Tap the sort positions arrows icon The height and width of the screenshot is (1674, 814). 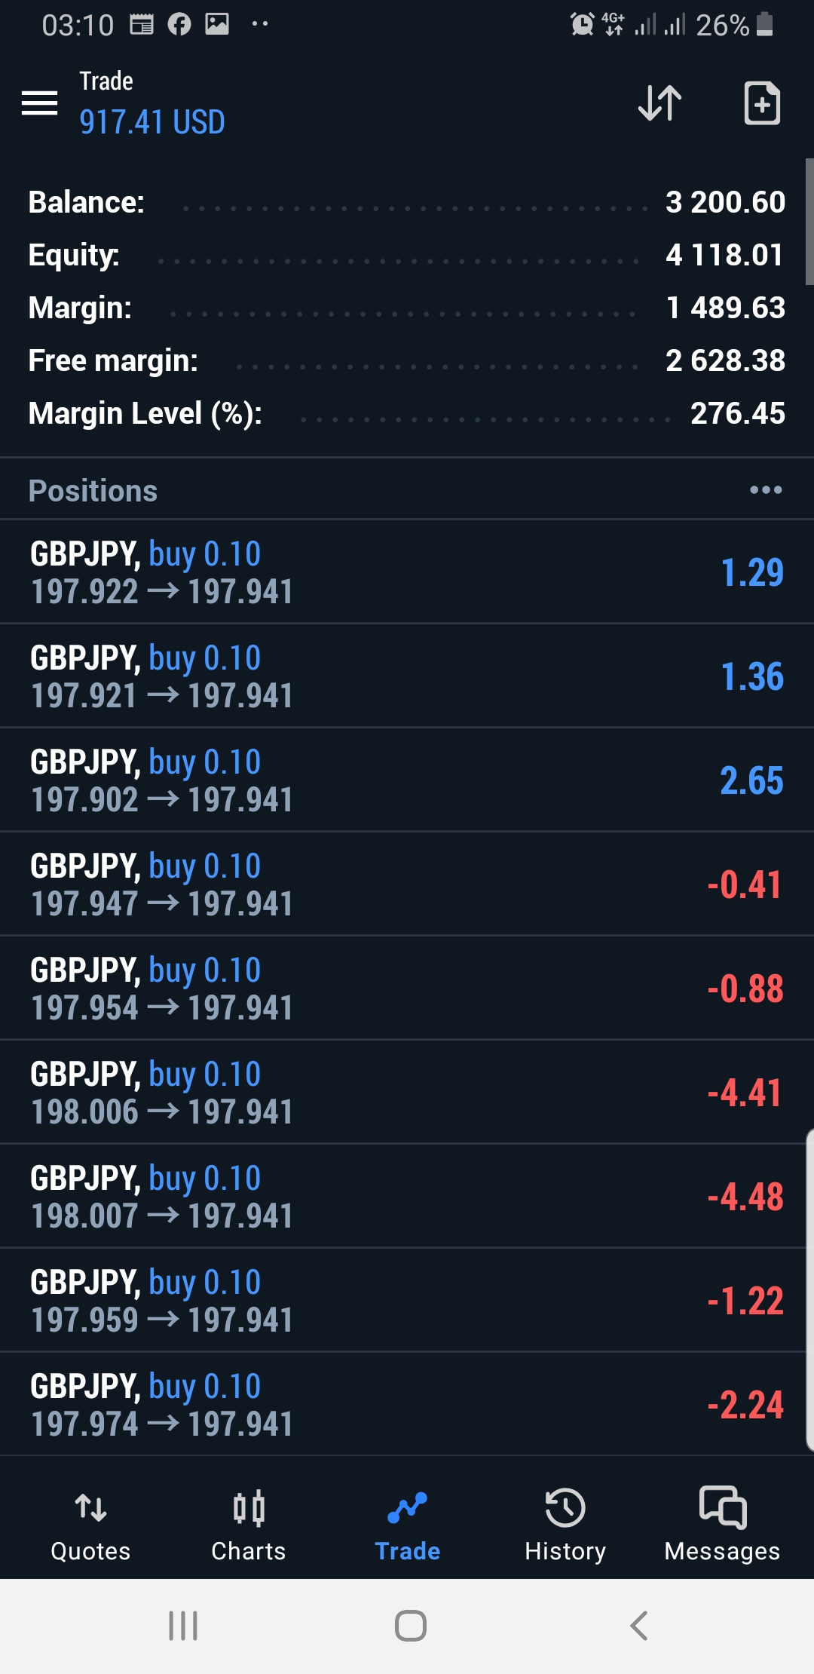(659, 103)
